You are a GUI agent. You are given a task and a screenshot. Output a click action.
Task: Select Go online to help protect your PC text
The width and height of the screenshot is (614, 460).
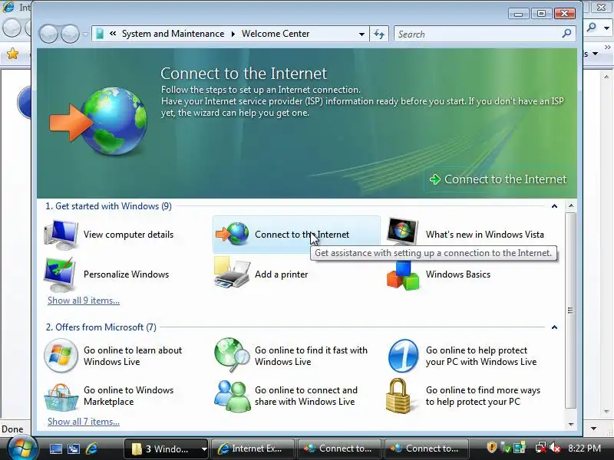click(481, 356)
